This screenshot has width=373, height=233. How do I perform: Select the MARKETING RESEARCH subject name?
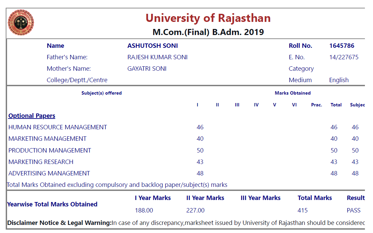[41, 162]
